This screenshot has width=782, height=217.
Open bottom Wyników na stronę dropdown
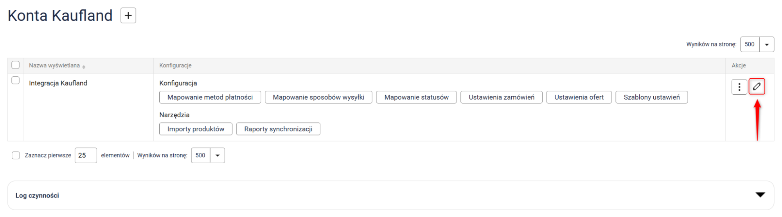pyautogui.click(x=218, y=155)
